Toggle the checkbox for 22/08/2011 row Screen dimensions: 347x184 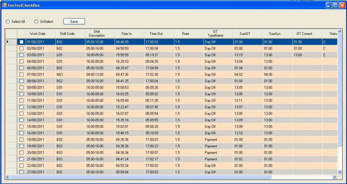(x=21, y=165)
